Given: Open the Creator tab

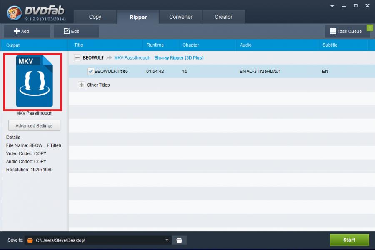Looking at the screenshot, I should (223, 17).
